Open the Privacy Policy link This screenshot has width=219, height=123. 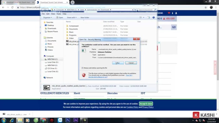point(148,107)
